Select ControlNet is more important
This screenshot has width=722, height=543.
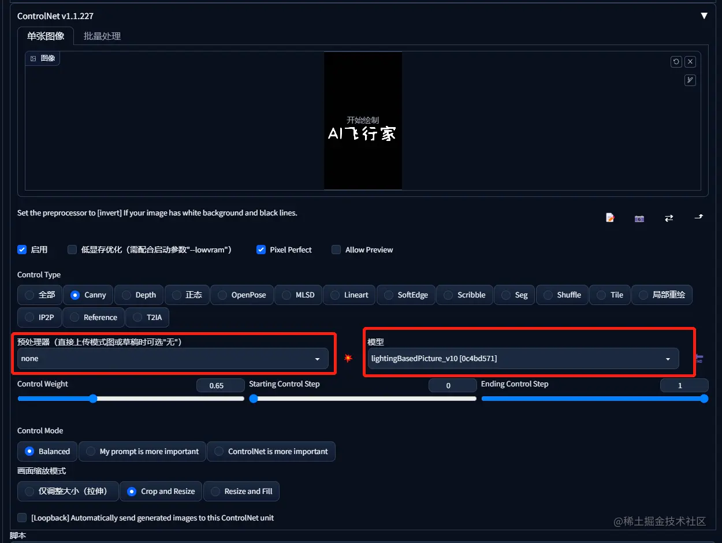coord(271,451)
